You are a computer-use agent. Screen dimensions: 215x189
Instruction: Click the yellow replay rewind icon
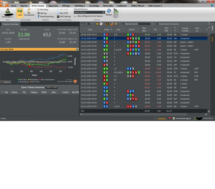click(97, 24)
